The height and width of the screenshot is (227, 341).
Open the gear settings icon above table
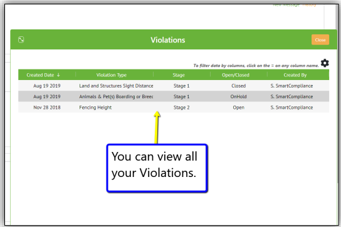click(325, 63)
